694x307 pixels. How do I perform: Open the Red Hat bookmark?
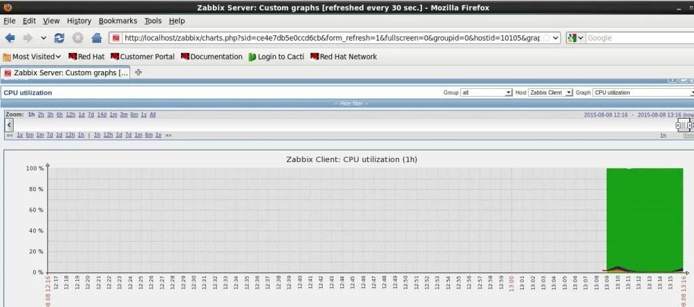[x=86, y=57]
